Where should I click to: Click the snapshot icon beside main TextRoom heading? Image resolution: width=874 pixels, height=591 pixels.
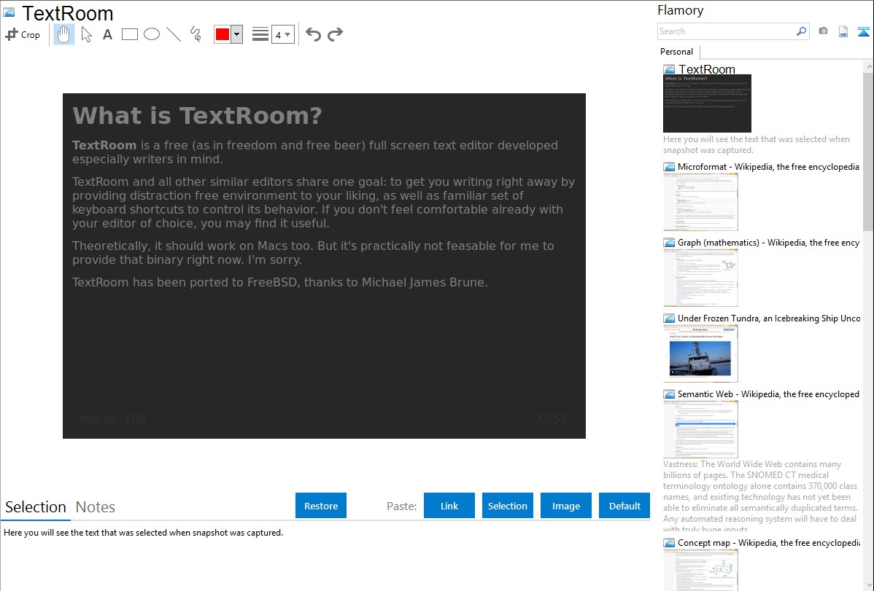(9, 12)
